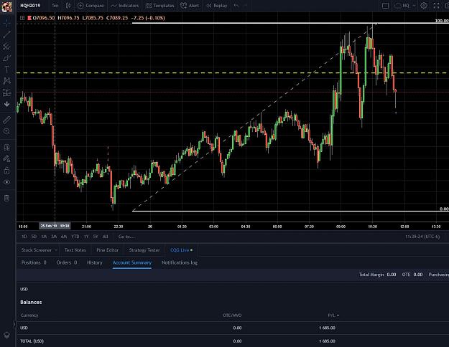Set range to 1Y

click(x=86, y=237)
